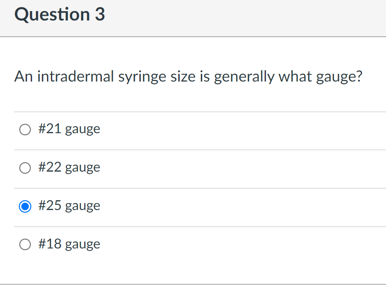Select the question text about intradermal syringe

click(188, 77)
